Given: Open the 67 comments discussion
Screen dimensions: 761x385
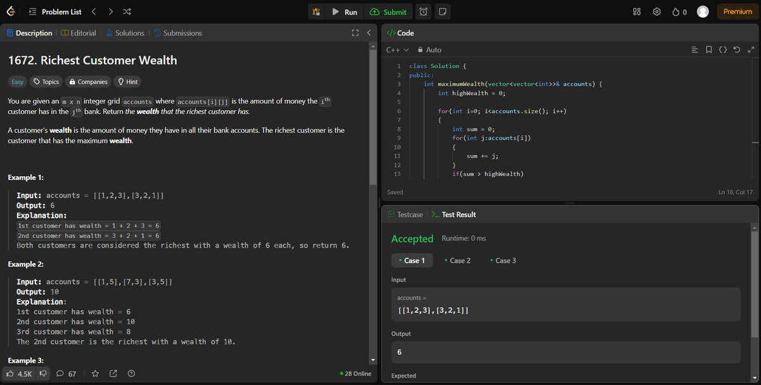Looking at the screenshot, I should (x=67, y=374).
